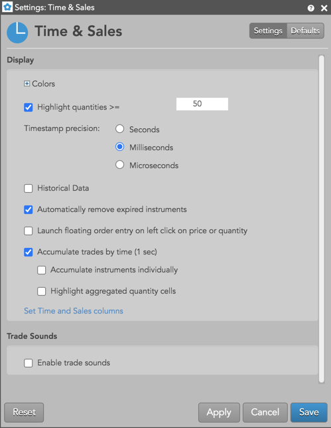Edit the highlight quantity value field

(202, 104)
